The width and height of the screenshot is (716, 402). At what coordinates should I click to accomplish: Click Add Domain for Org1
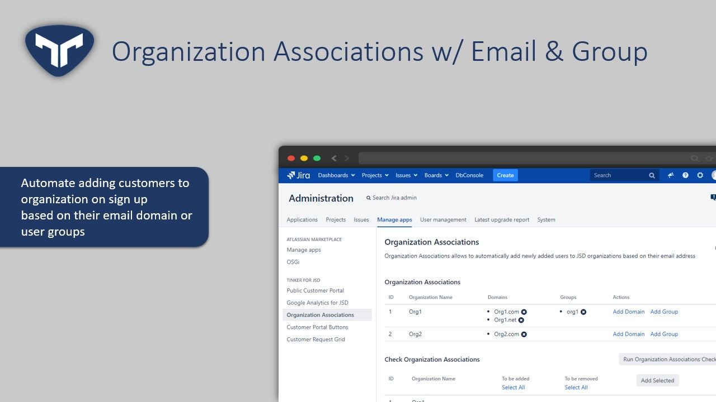[629, 312]
